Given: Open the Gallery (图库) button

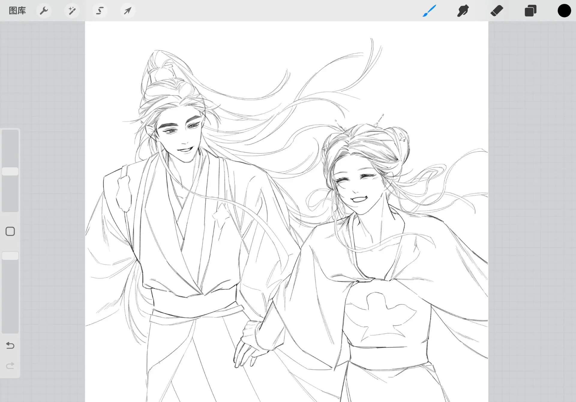Looking at the screenshot, I should pyautogui.click(x=17, y=11).
